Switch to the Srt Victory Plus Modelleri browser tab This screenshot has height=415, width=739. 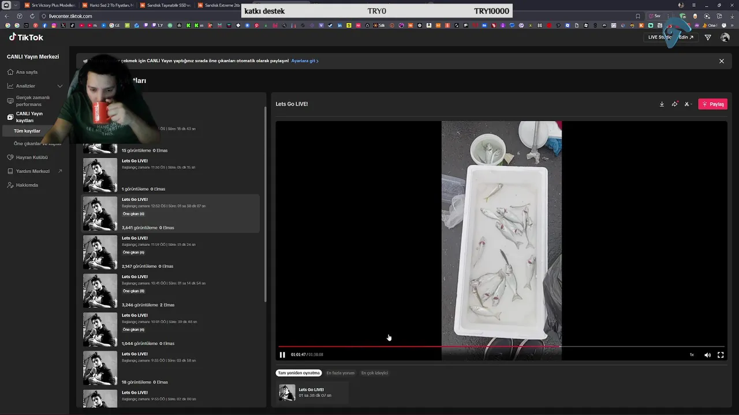[x=50, y=5]
